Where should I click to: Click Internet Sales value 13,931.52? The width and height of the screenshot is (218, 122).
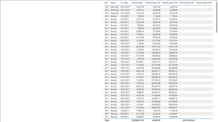140,10
